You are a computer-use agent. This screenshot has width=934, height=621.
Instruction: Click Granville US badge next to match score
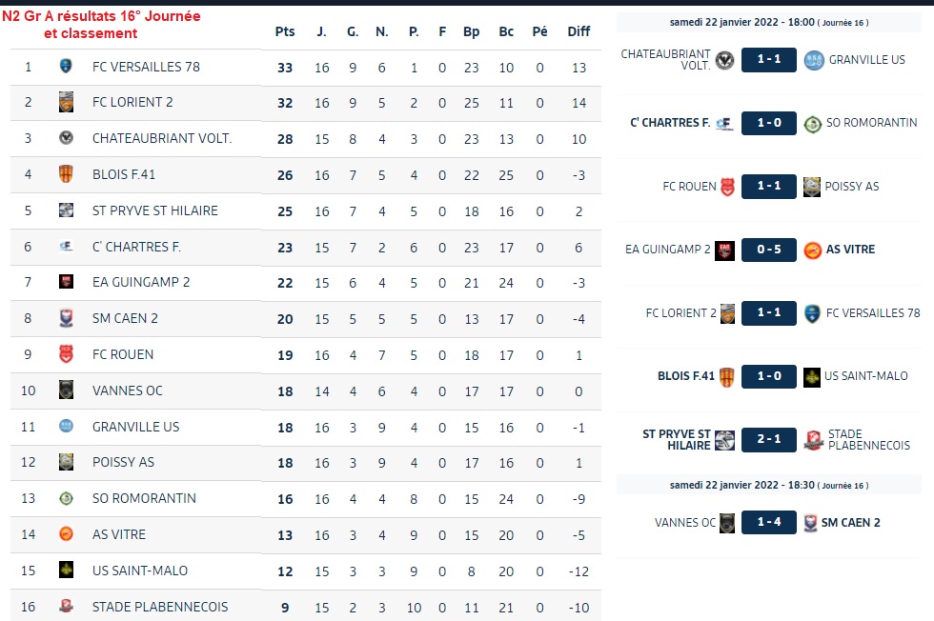tap(814, 60)
